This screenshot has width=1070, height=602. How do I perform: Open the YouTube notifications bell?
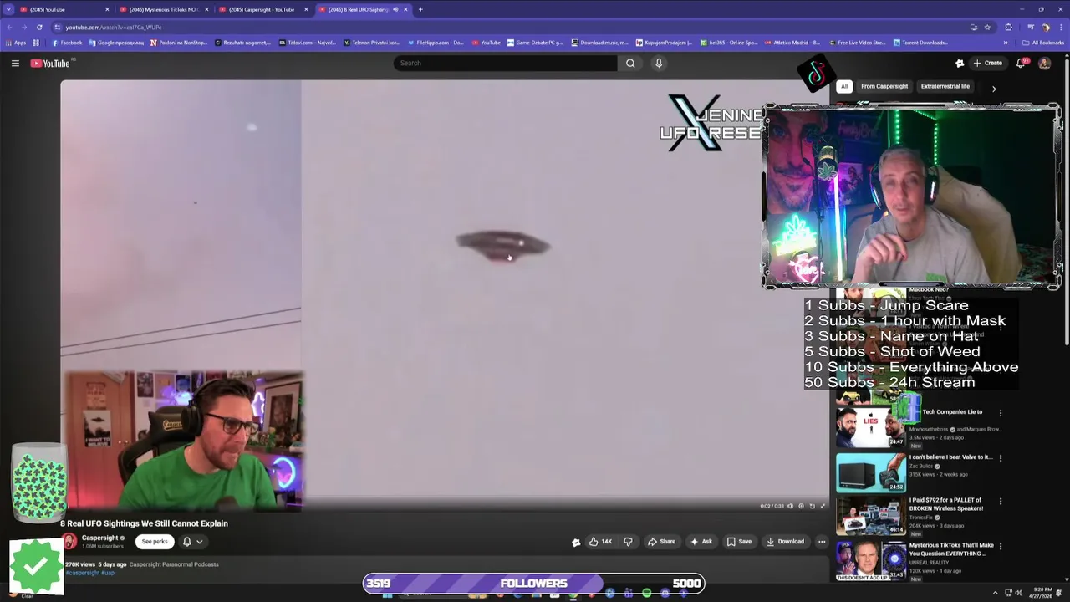pyautogui.click(x=1022, y=63)
